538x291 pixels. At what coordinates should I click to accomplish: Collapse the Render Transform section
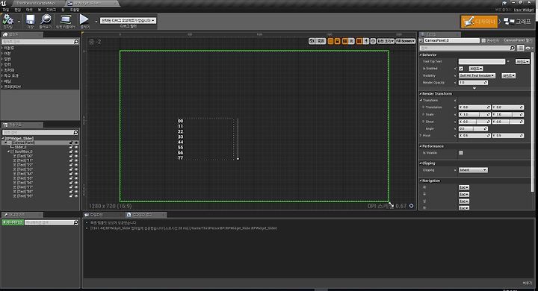pyautogui.click(x=421, y=93)
